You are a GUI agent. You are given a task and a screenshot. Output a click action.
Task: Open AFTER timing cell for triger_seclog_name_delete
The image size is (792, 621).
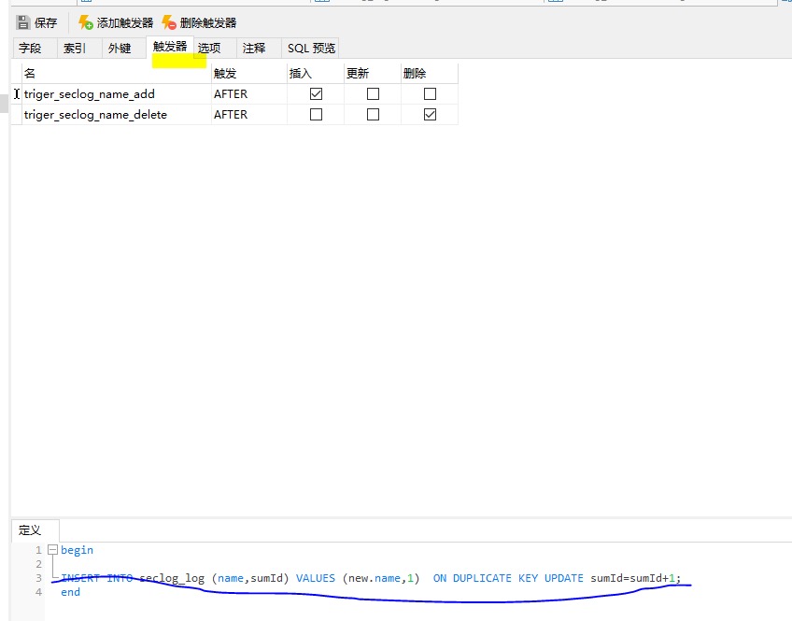click(x=247, y=115)
